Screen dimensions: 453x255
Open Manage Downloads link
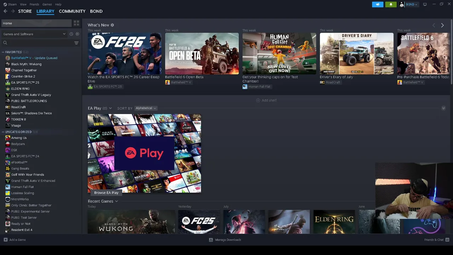[x=228, y=240]
